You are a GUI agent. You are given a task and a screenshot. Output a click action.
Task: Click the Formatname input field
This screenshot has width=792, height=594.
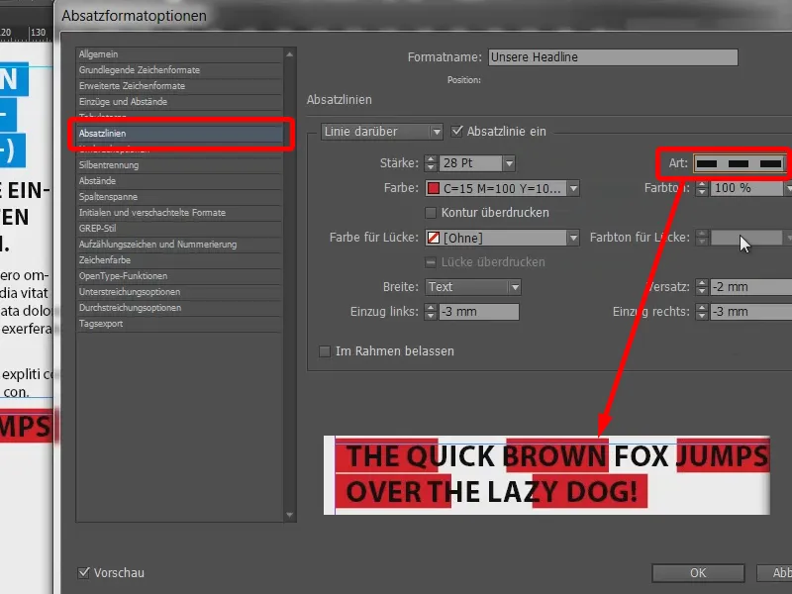click(613, 57)
